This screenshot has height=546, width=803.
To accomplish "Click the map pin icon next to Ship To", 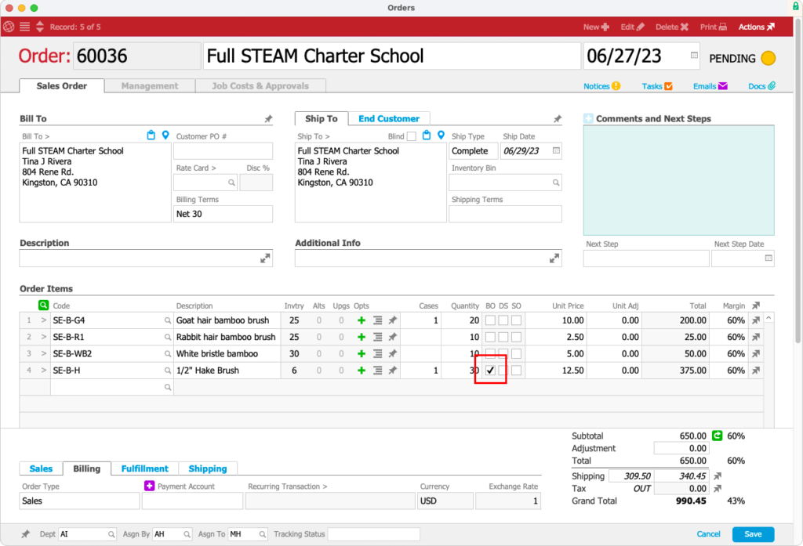I will (439, 135).
